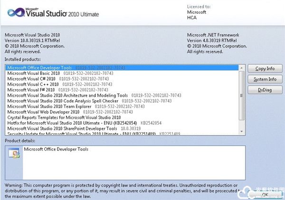Click product details text Microsoft Office Developer Tools
The image size is (285, 200).
56,149
